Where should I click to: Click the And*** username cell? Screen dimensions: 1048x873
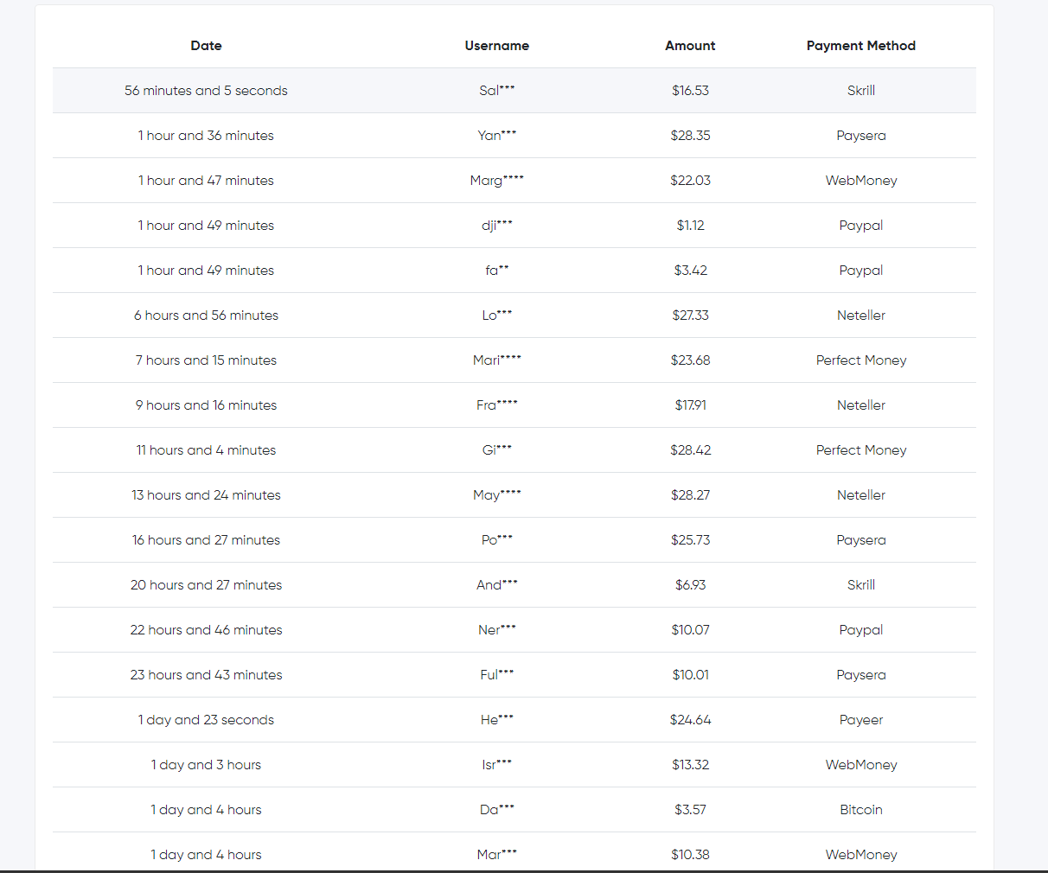pos(497,585)
